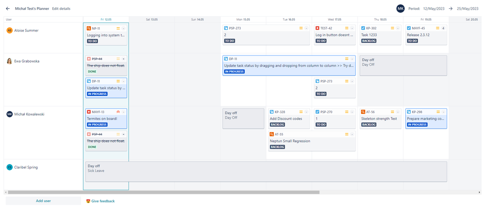Click the priority icon on KP-302 card
This screenshot has height=208, width=486.
393,28
